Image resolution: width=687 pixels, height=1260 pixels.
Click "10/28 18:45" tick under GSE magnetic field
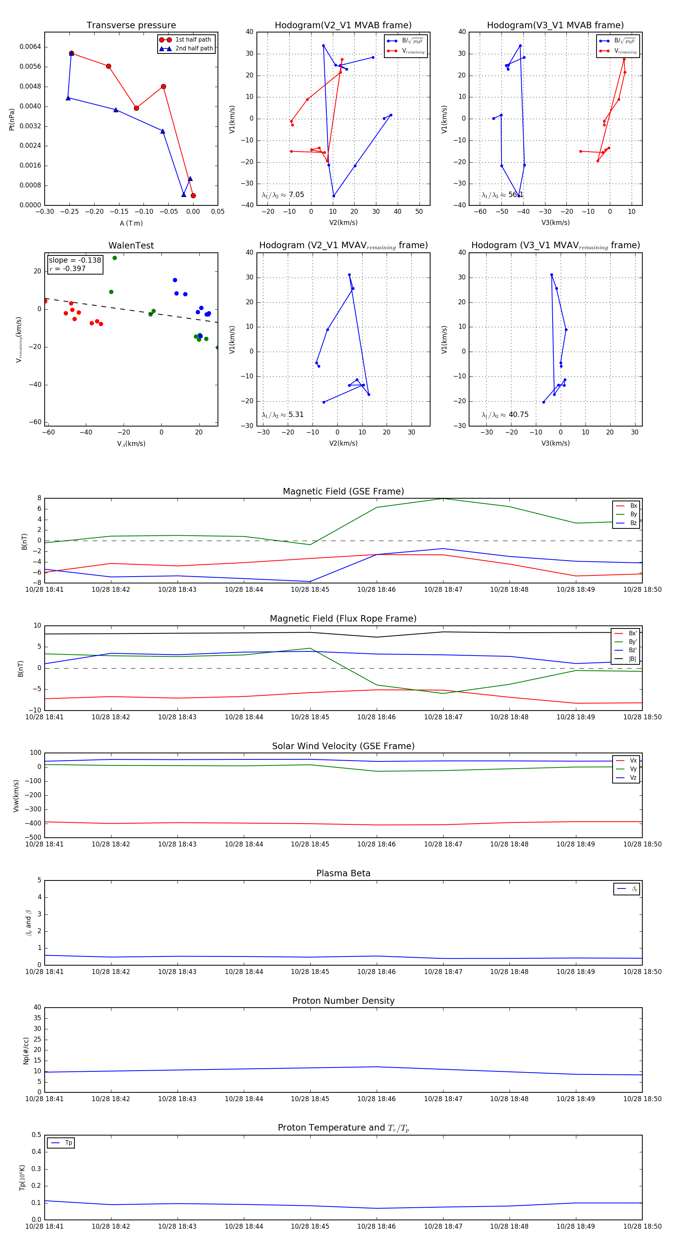(310, 590)
